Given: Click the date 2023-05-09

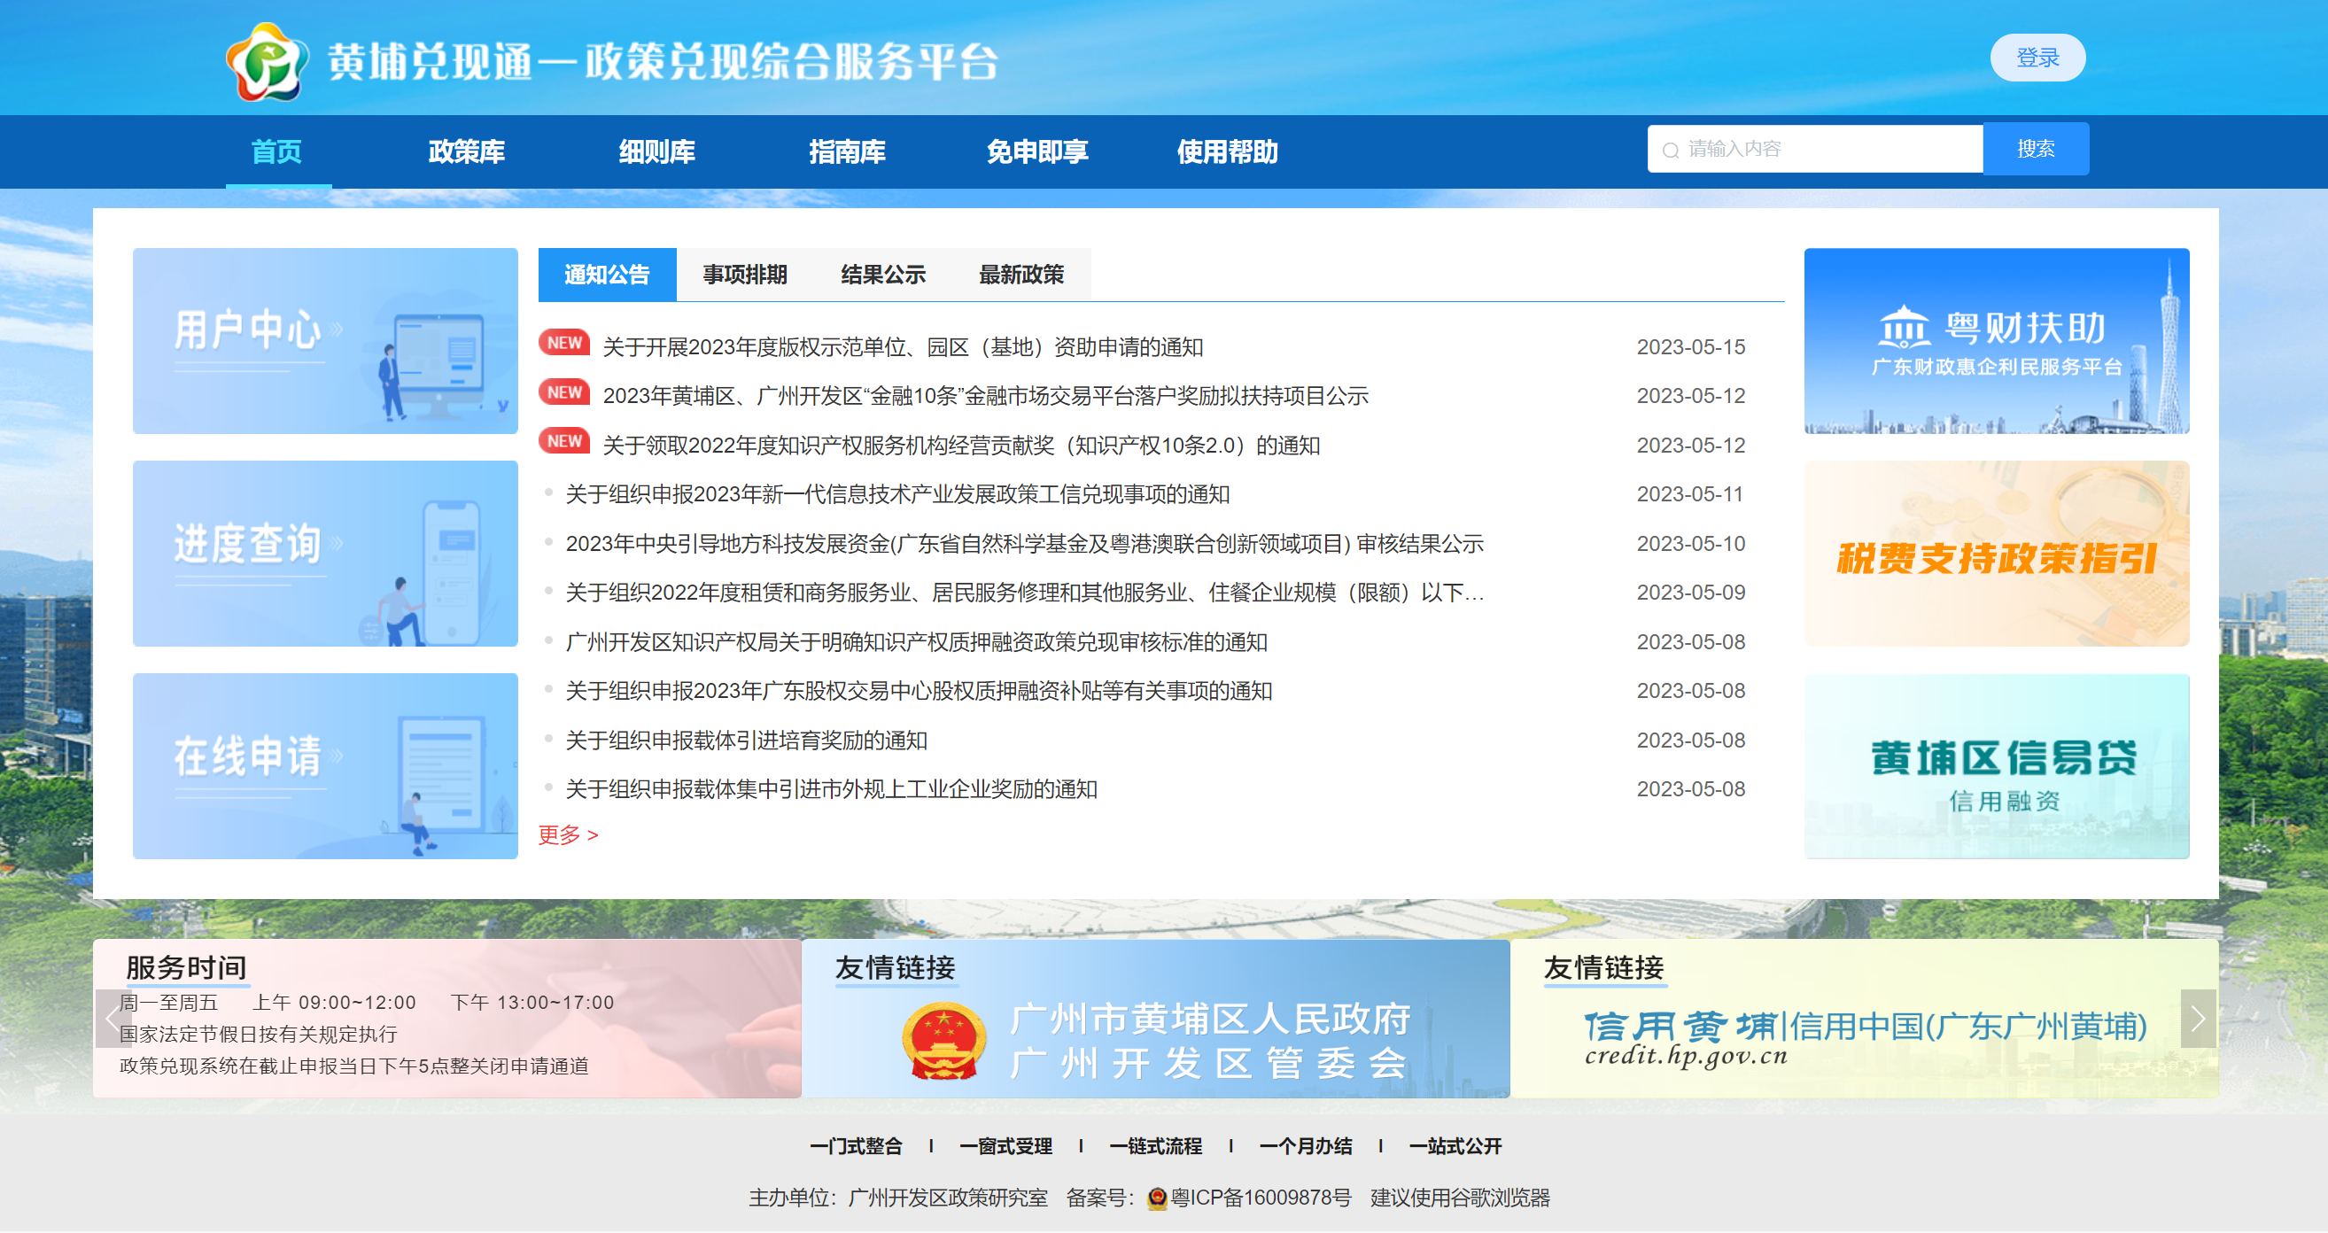Looking at the screenshot, I should click(x=1691, y=593).
